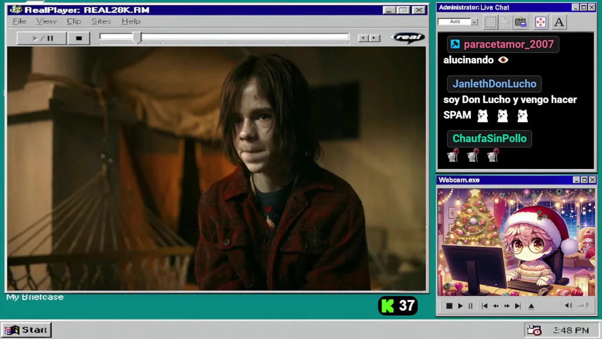This screenshot has height=339, width=602.
Task: Click the Webcam play button
Action: tap(460, 306)
